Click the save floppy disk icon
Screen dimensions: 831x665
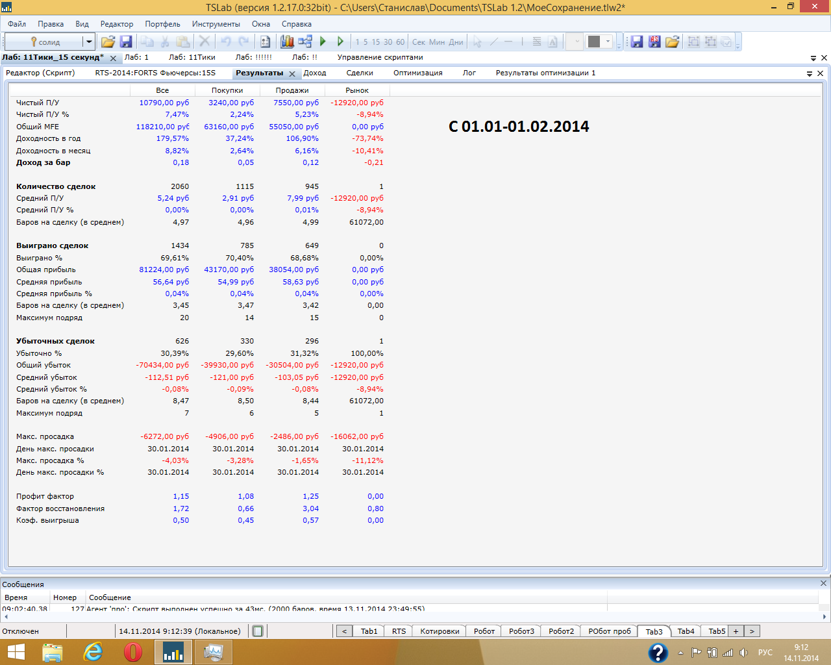pos(126,42)
